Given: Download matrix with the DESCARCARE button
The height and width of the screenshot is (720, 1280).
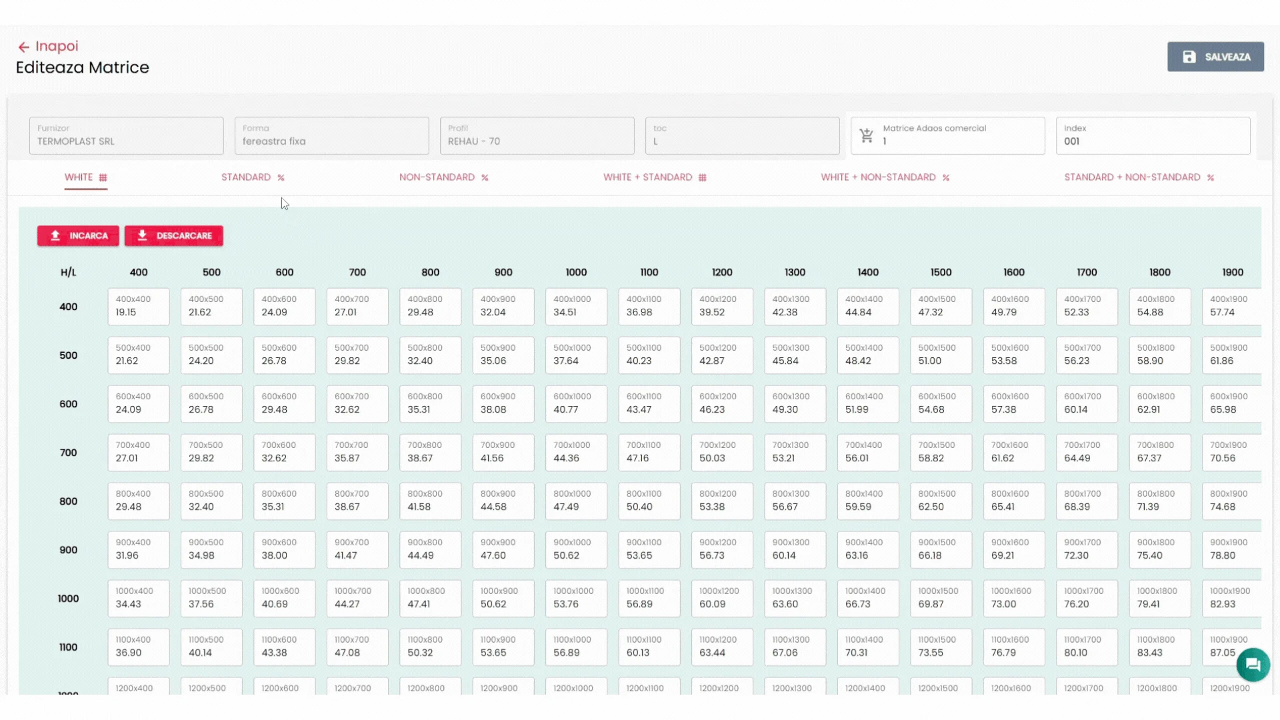Looking at the screenshot, I should click(173, 235).
